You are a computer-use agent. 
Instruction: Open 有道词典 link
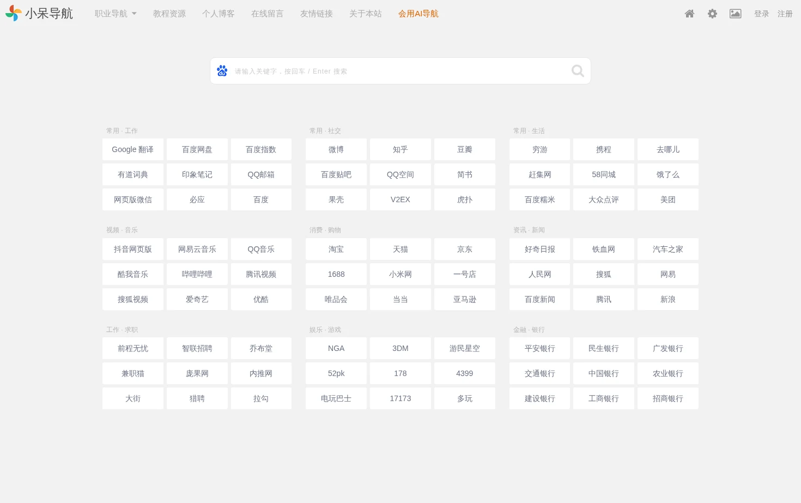133,174
